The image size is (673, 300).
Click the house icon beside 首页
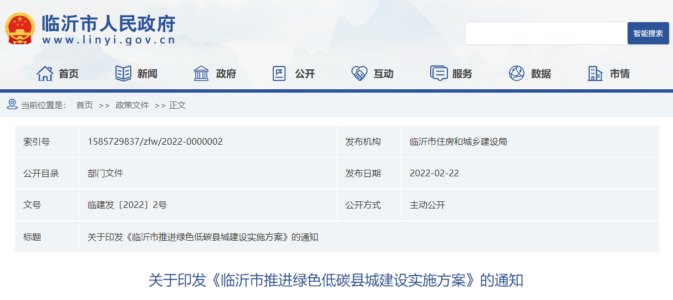point(45,73)
